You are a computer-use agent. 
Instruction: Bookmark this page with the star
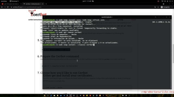coord(158,7)
